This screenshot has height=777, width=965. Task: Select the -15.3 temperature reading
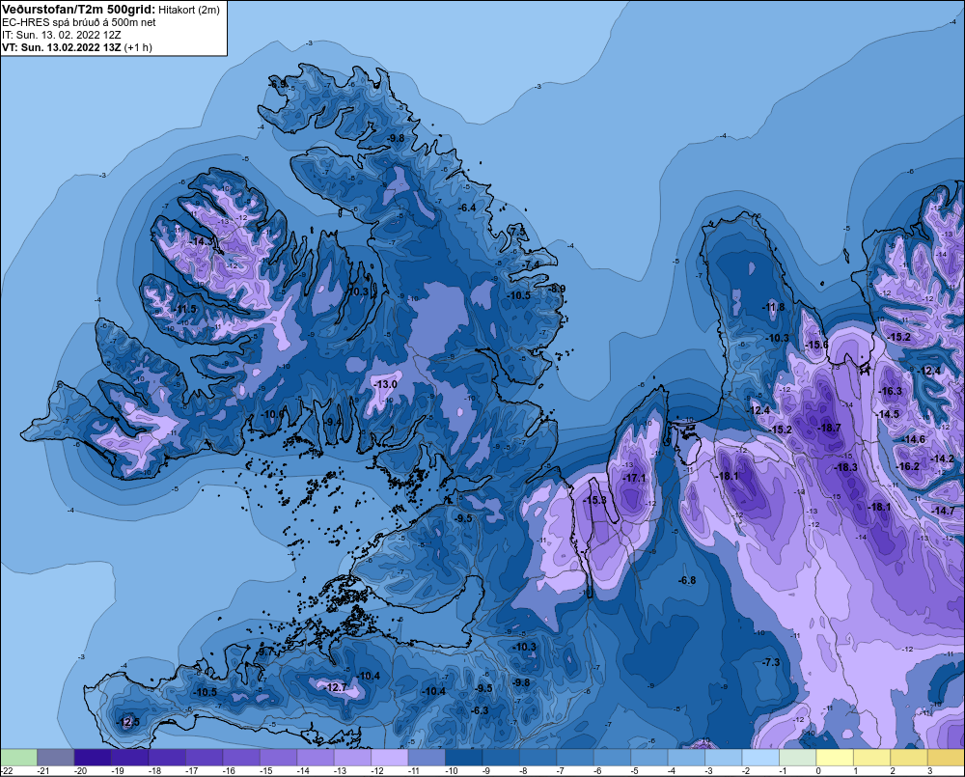(595, 500)
